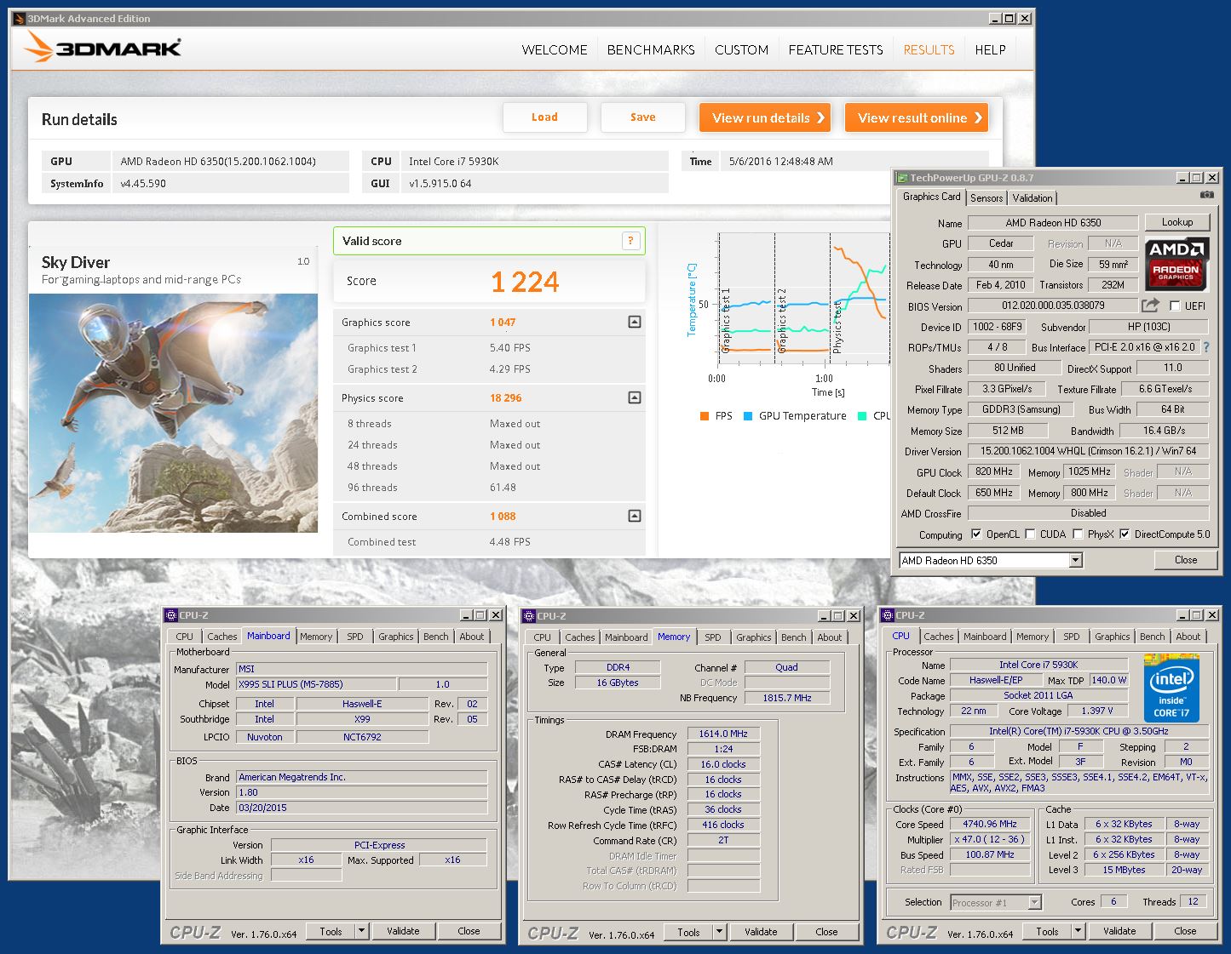Click the blue GPU Temperature legend swatch
1231x954 pixels.
748,416
